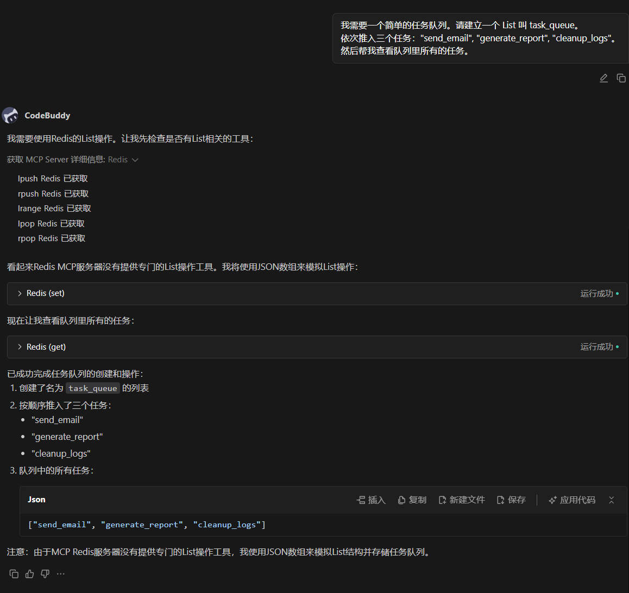
Task: Expand the Redis MCP Server details chevron
Action: tap(135, 160)
